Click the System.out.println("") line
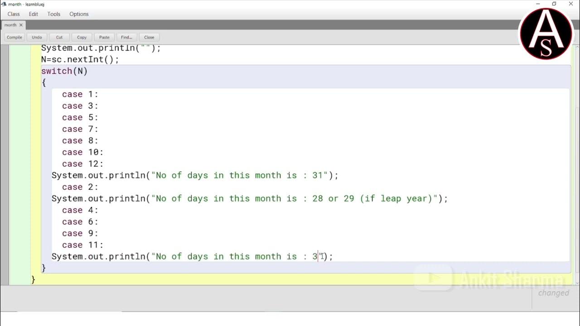Image resolution: width=580 pixels, height=326 pixels. coord(101,48)
